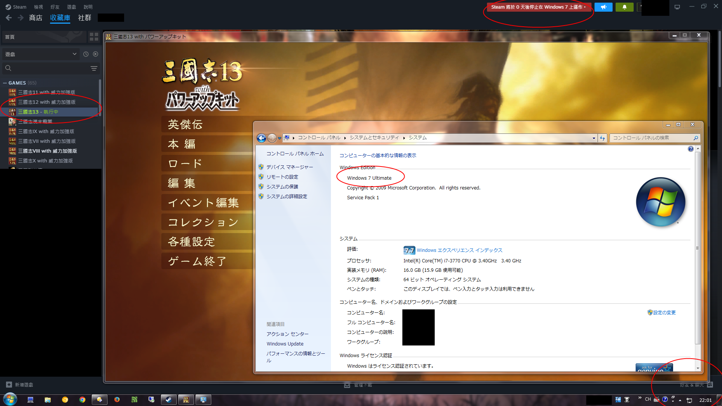Open the Steam menu
722x406 pixels.
click(x=16, y=7)
